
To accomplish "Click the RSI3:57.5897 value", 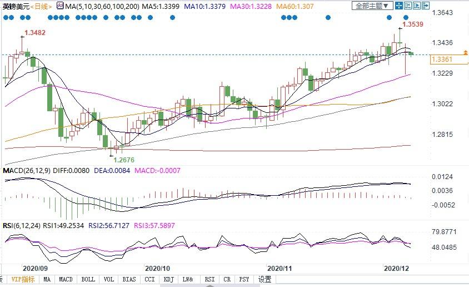I will click(154, 226).
